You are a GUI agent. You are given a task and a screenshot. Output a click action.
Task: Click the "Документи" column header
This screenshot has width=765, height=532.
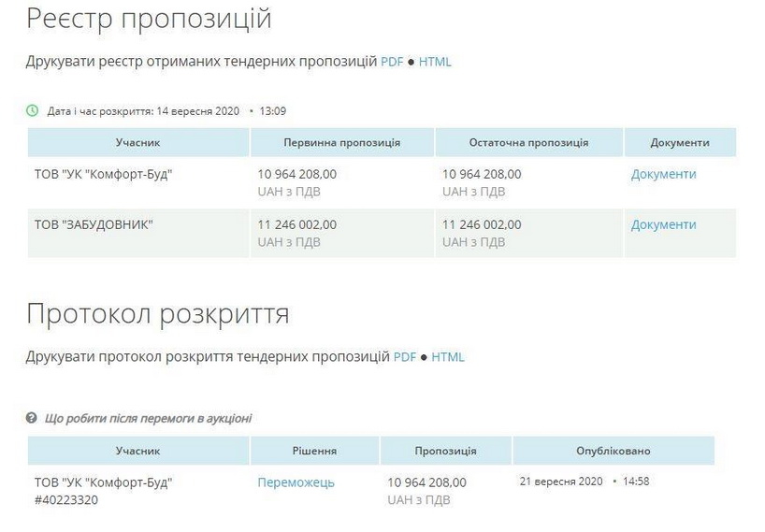point(680,143)
